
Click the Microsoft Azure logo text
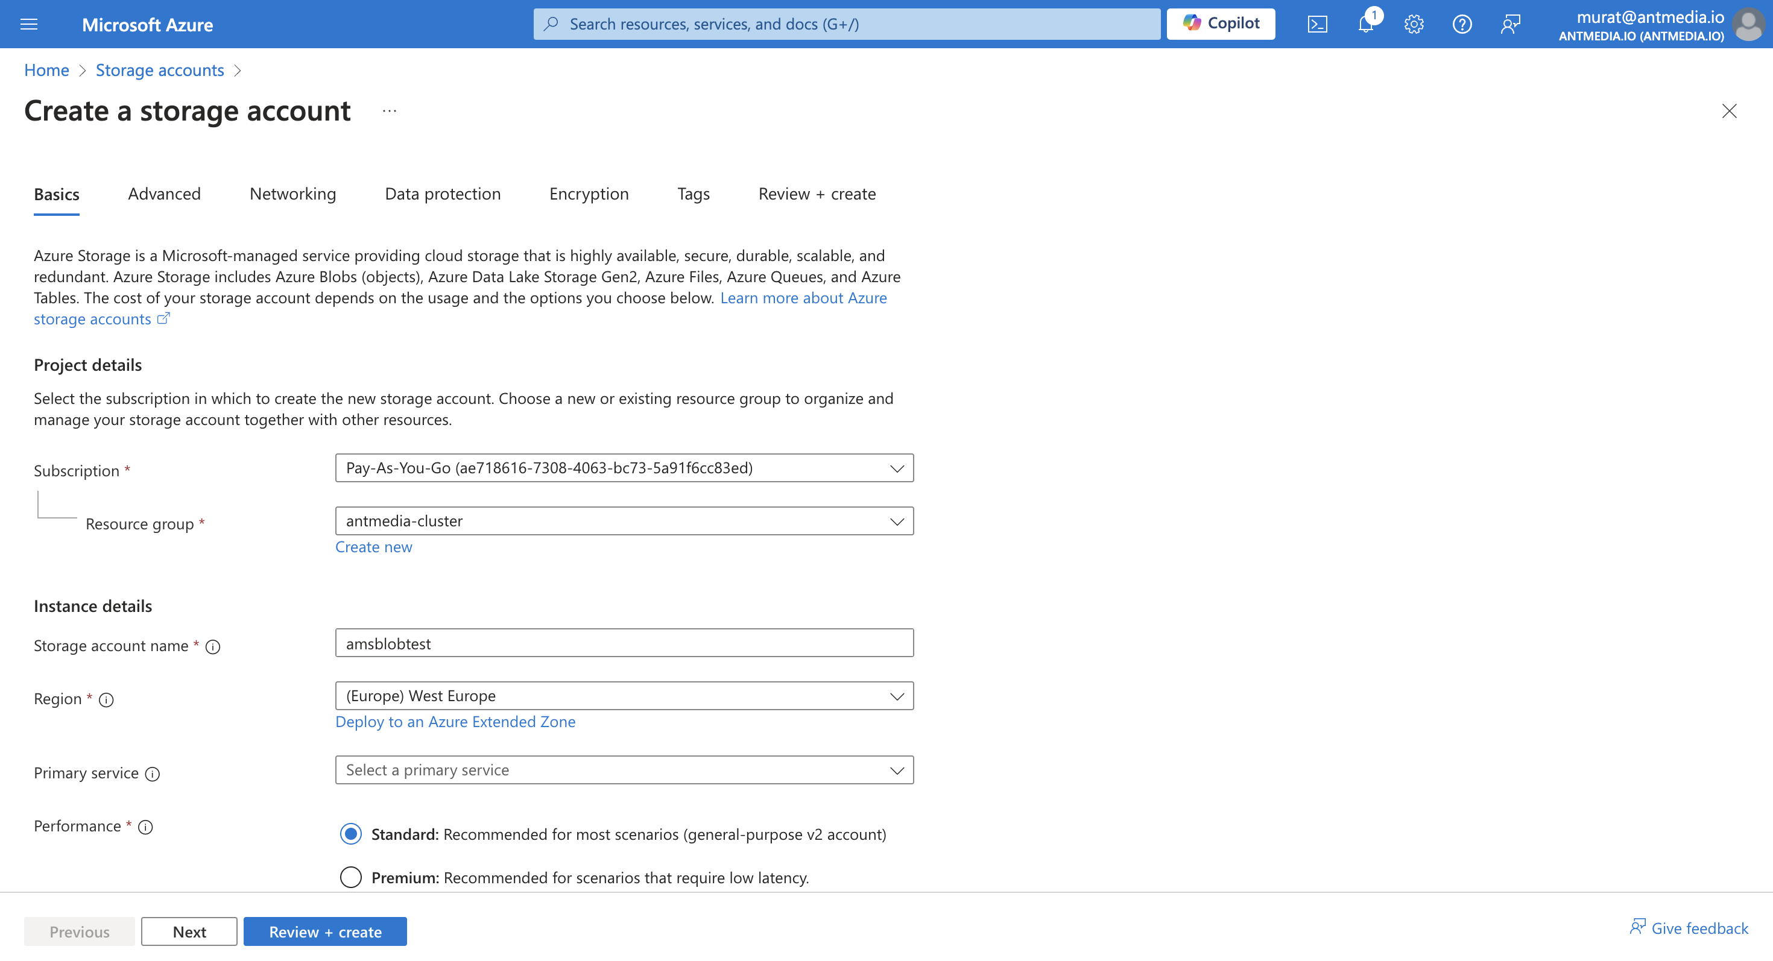[x=147, y=25]
